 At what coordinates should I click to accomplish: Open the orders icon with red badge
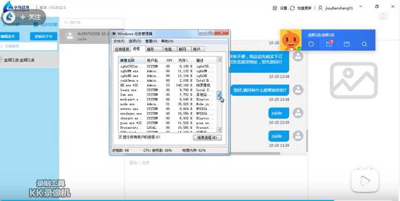click(329, 44)
